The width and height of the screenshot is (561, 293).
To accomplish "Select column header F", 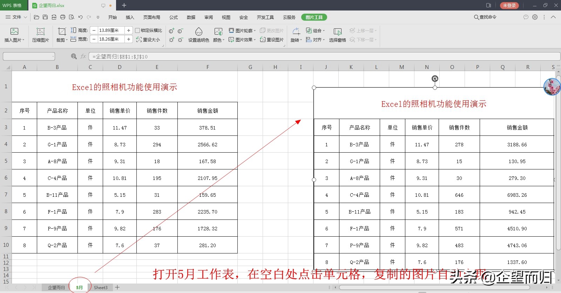I will 208,67.
